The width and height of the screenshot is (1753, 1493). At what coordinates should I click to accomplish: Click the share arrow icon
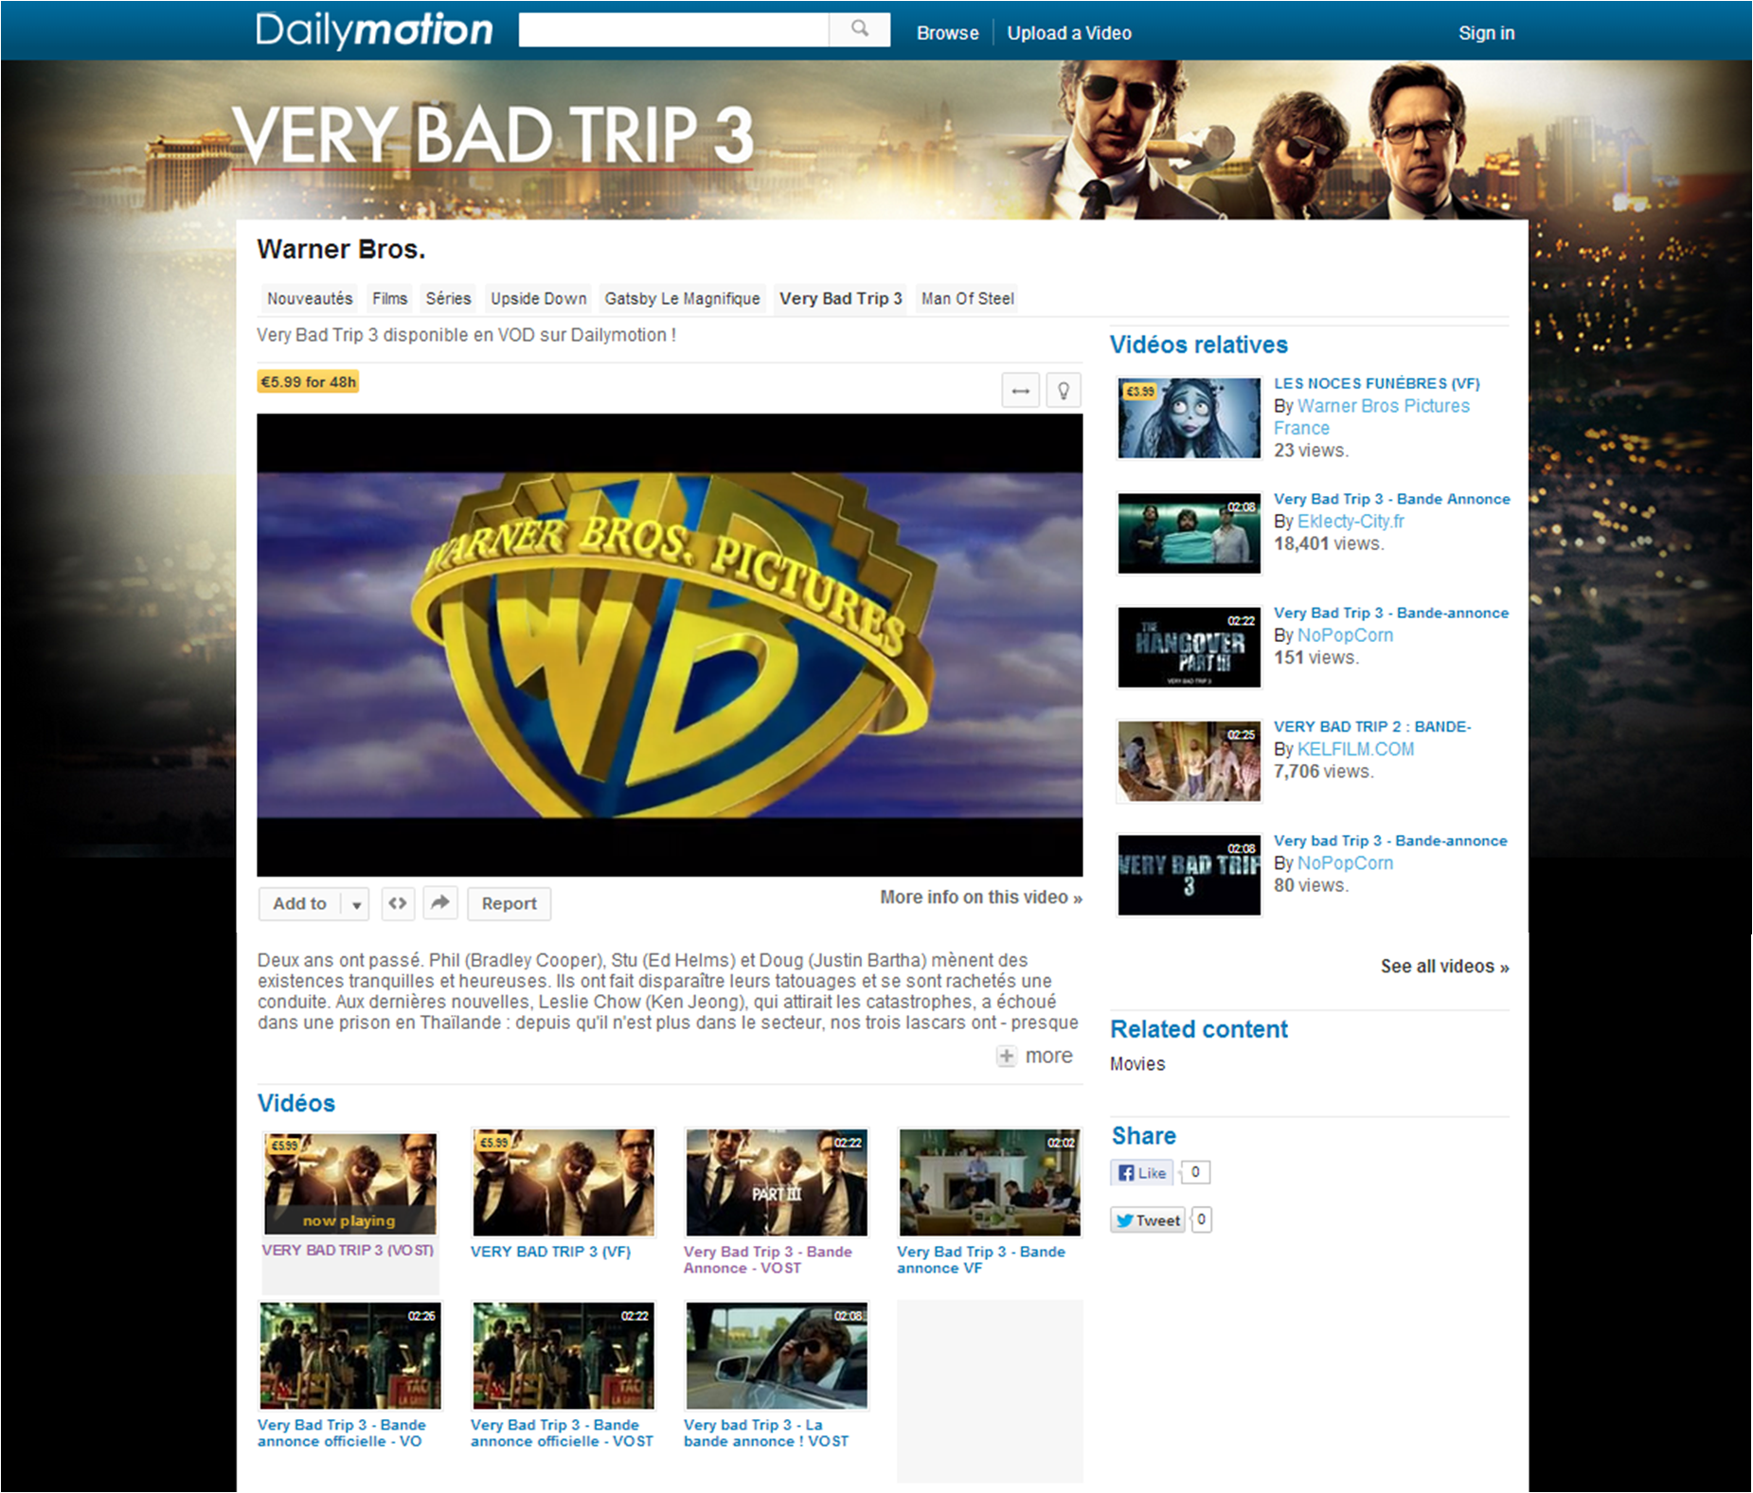click(x=439, y=903)
